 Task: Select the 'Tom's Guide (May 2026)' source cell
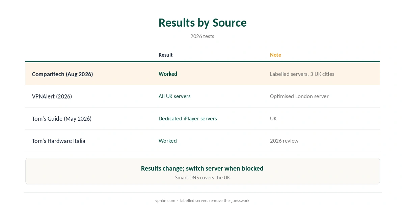click(x=62, y=119)
